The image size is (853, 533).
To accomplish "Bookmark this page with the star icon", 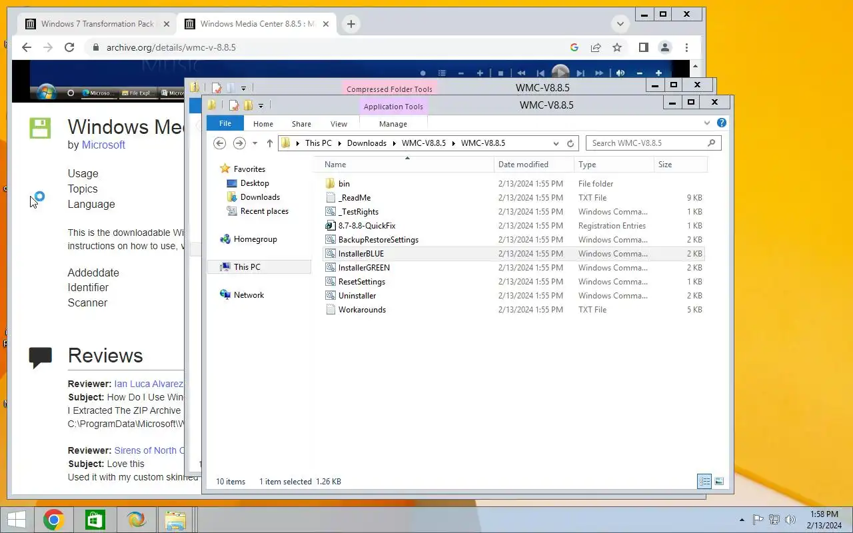I will pyautogui.click(x=617, y=47).
